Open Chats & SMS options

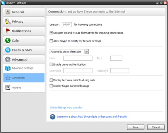pyautogui.click(x=24, y=50)
